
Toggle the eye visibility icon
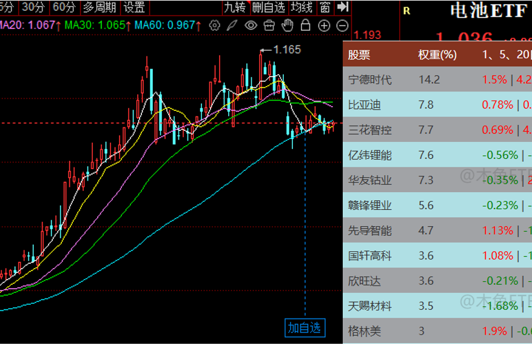coord(251,25)
